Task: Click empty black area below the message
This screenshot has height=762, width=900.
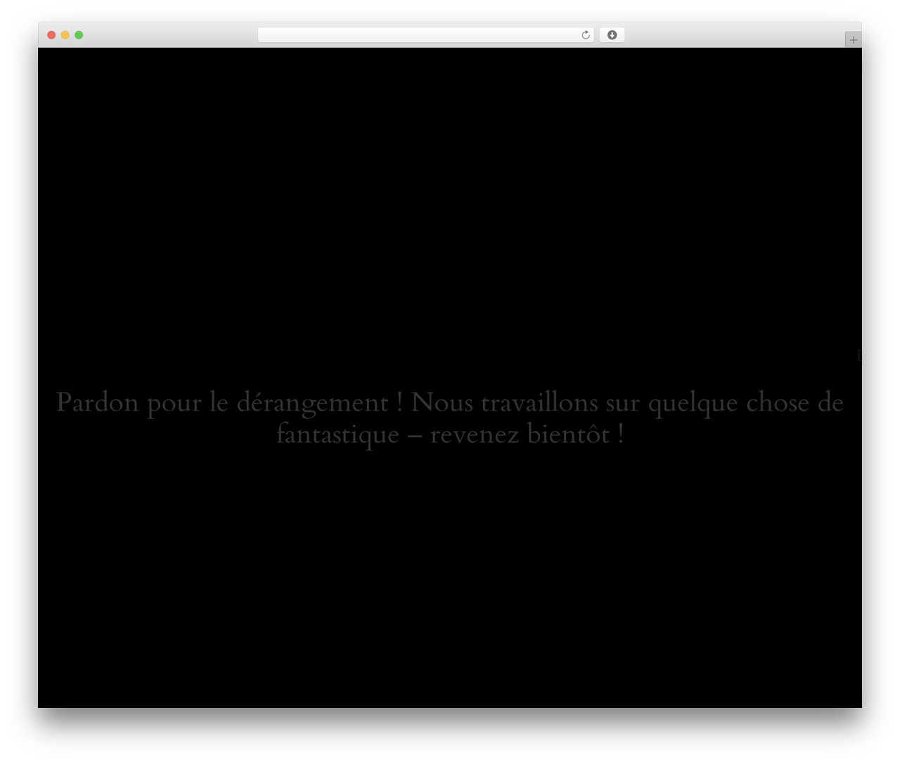Action: pos(450,576)
